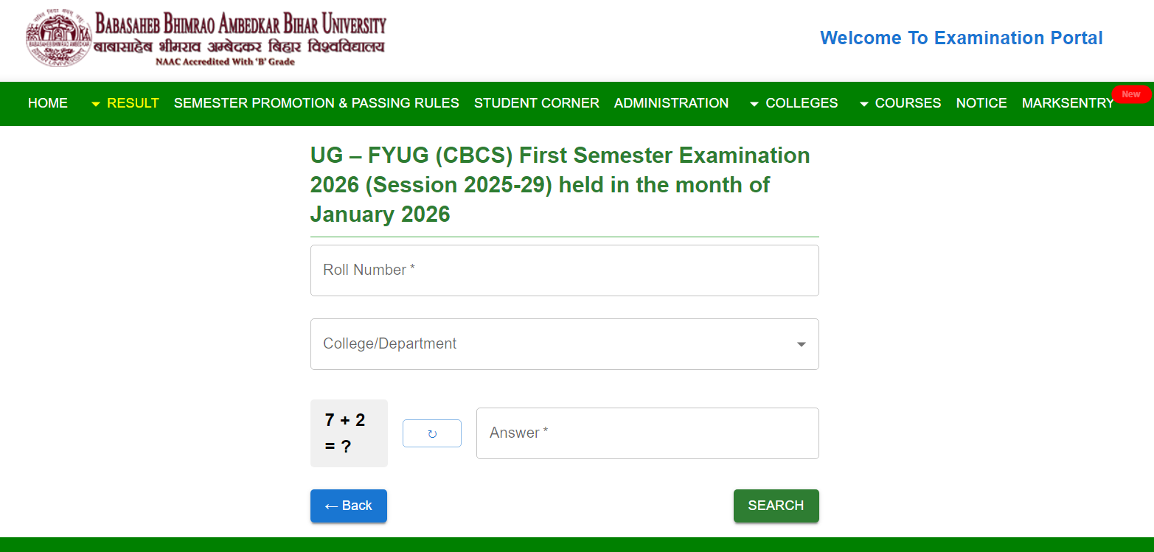The height and width of the screenshot is (552, 1154).
Task: Go to HOME in the navigation bar
Action: 48,103
